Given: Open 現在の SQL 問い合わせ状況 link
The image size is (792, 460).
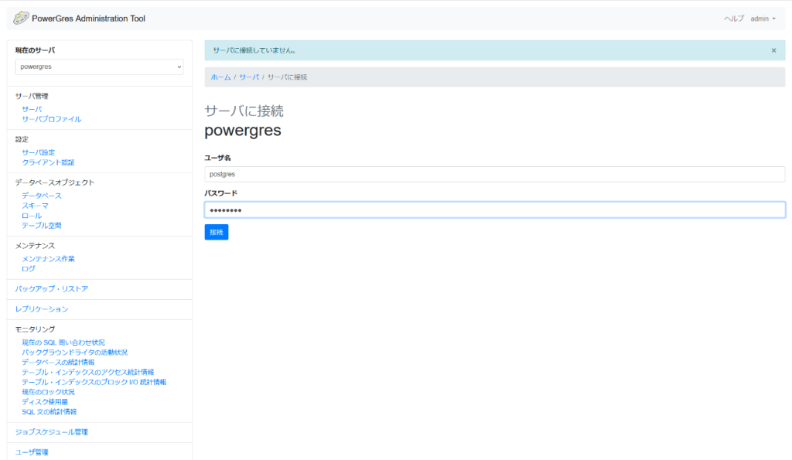Looking at the screenshot, I should click(x=63, y=342).
